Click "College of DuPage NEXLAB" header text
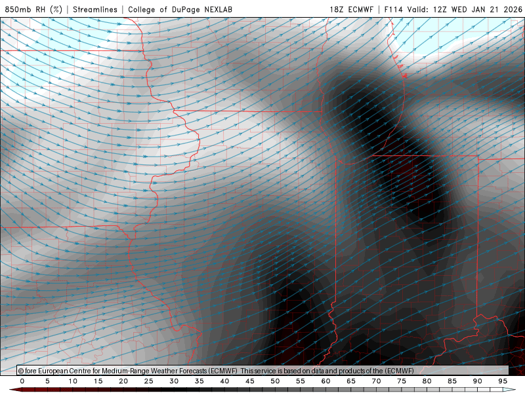Image resolution: width=525 pixels, height=393 pixels. [180, 9]
